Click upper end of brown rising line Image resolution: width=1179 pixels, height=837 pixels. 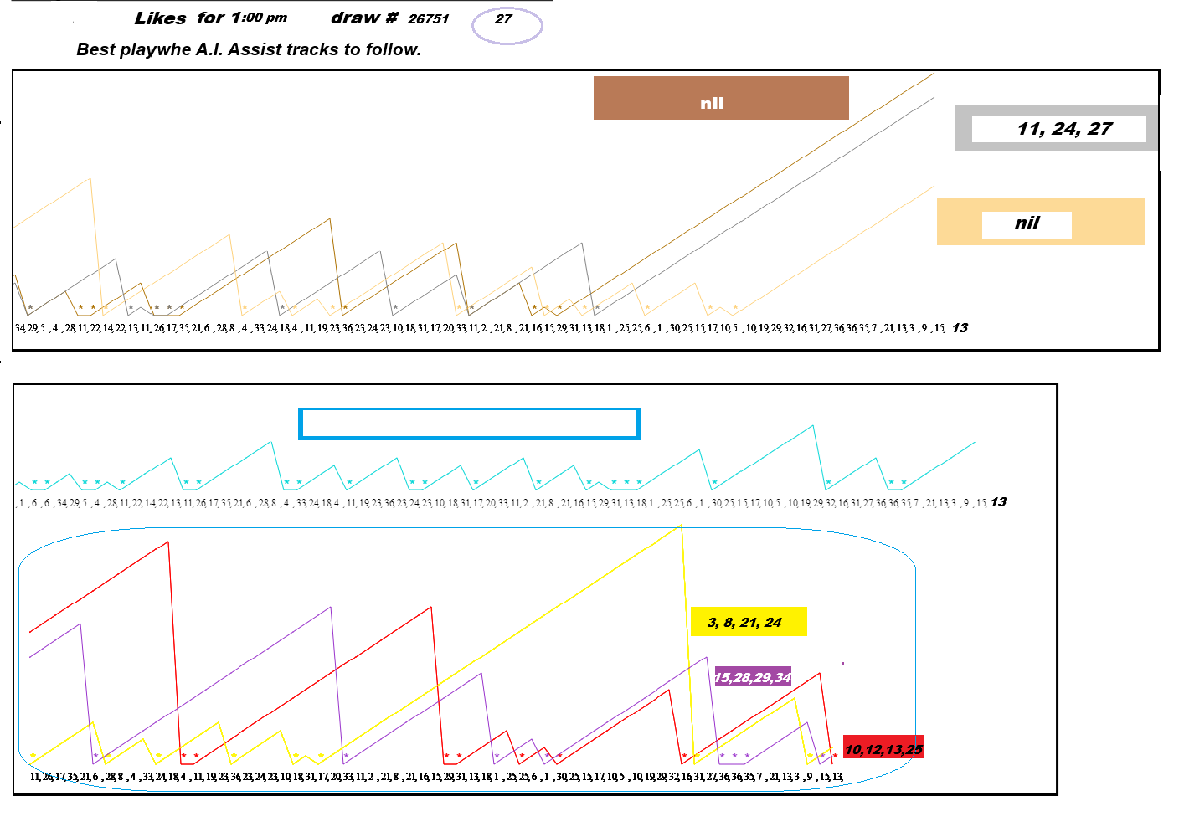(933, 74)
